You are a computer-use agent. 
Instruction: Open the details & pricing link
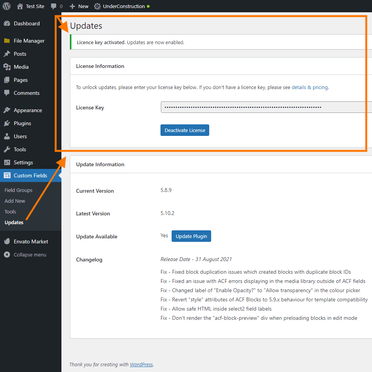tap(309, 87)
